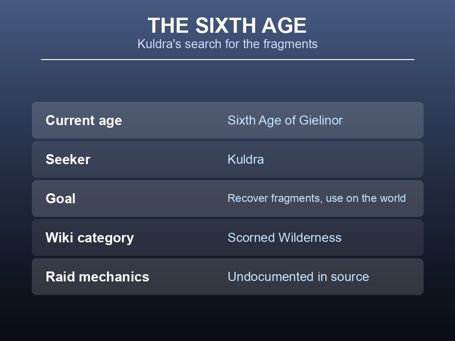
Task: Click the Seeker row card background
Action: click(227, 160)
